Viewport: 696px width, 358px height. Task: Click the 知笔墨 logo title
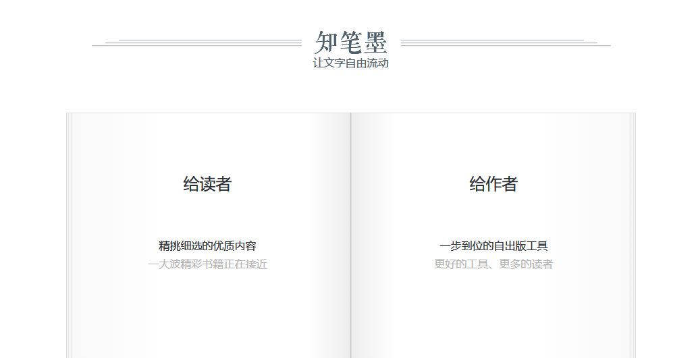click(351, 42)
